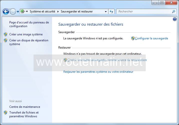Image resolution: width=179 pixels, height=125 pixels.
Task: Minimize the window
Action: coord(155,3)
